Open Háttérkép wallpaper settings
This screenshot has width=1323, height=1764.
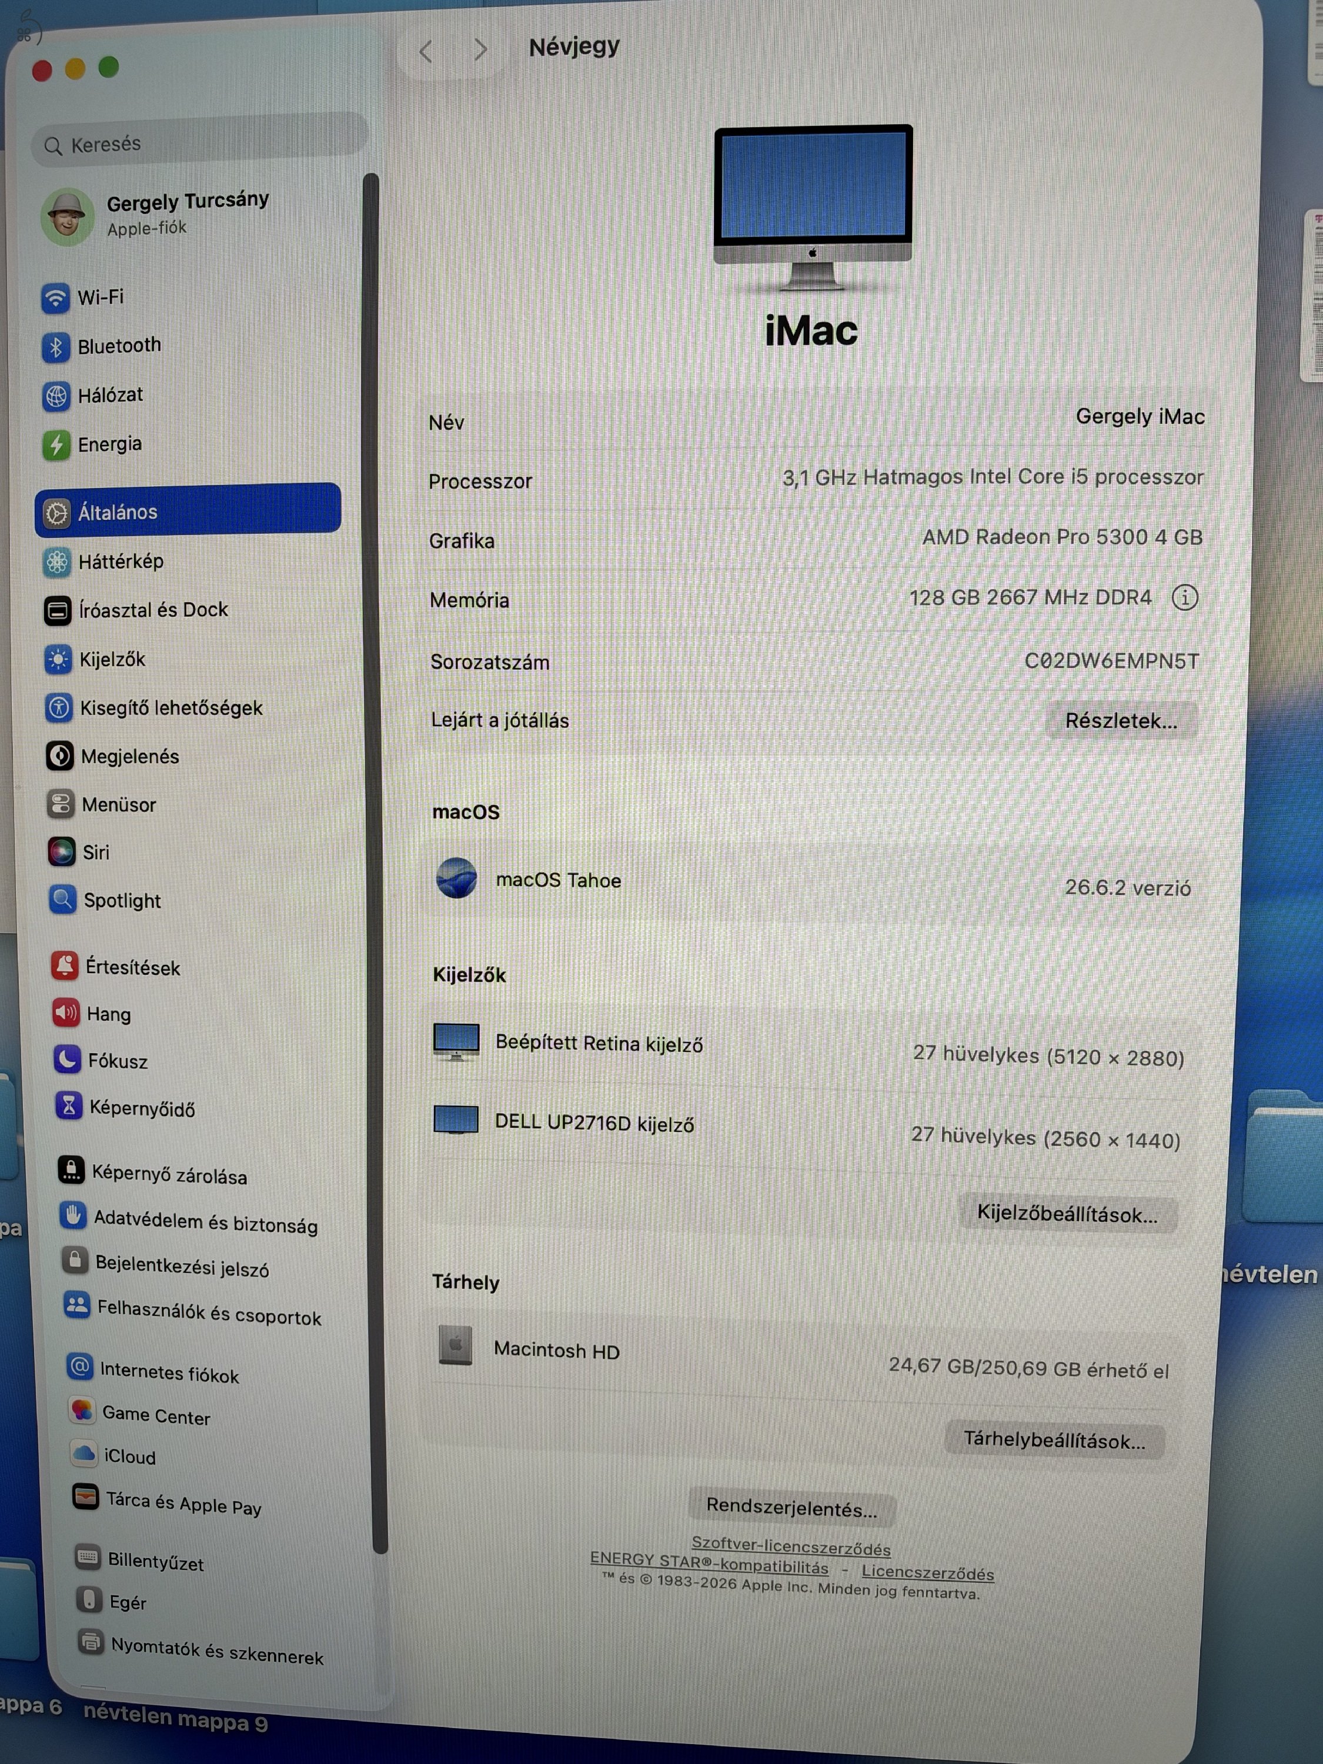(103, 562)
